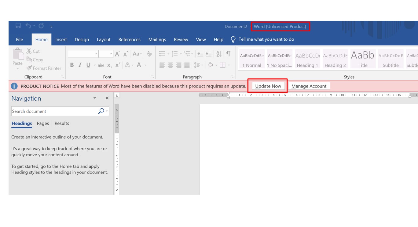
Task: Click the Clear All Formatting eraser icon
Action: [149, 54]
